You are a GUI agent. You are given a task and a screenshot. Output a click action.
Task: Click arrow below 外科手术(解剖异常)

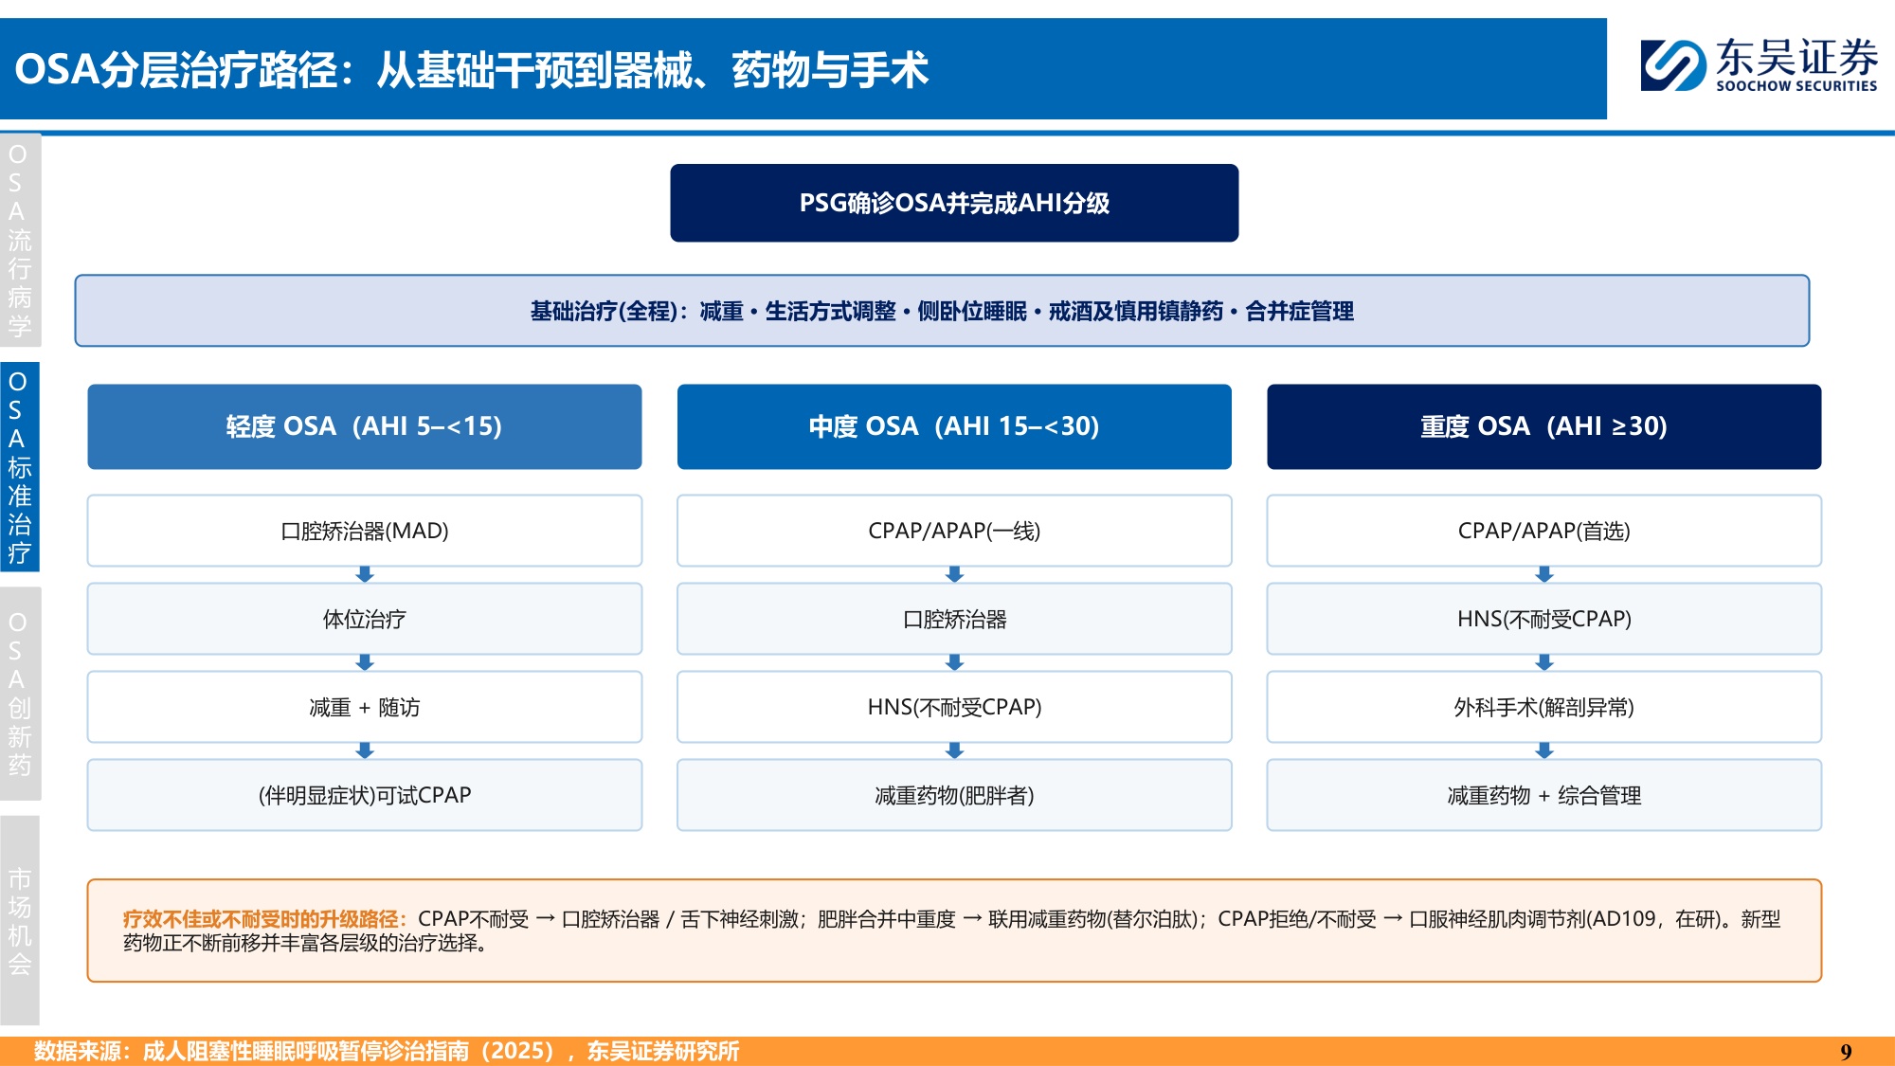tap(1544, 750)
